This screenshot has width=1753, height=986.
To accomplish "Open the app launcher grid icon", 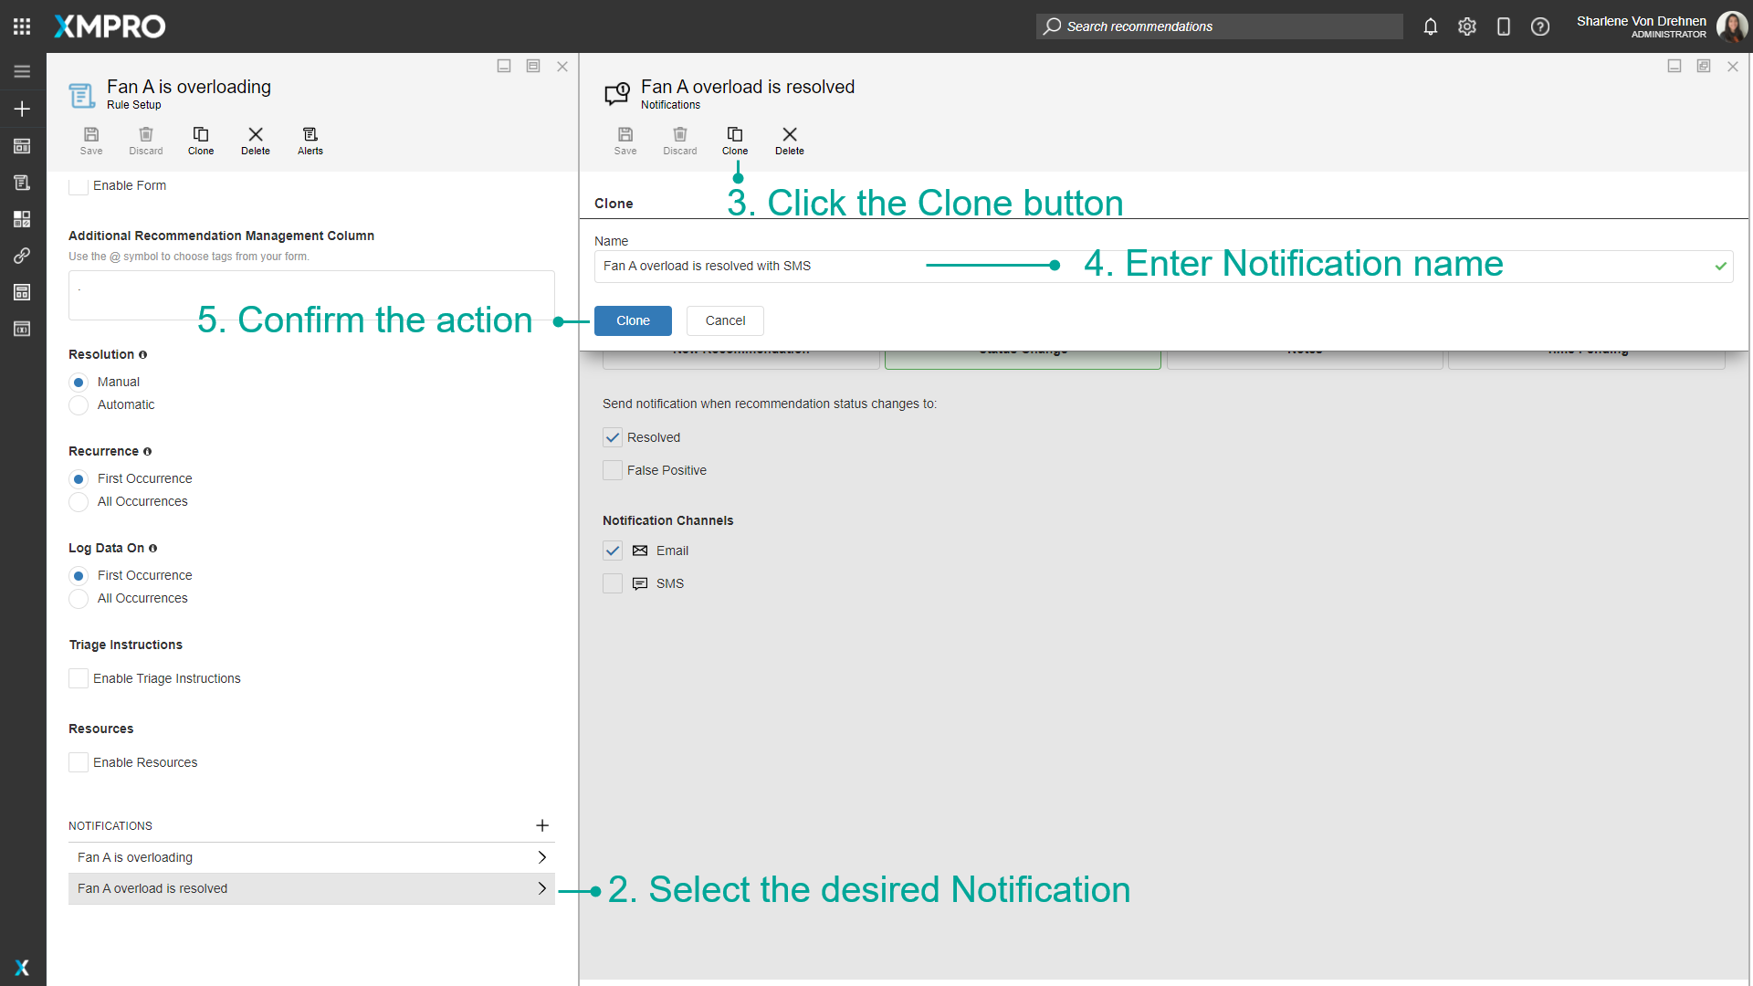I will (22, 26).
